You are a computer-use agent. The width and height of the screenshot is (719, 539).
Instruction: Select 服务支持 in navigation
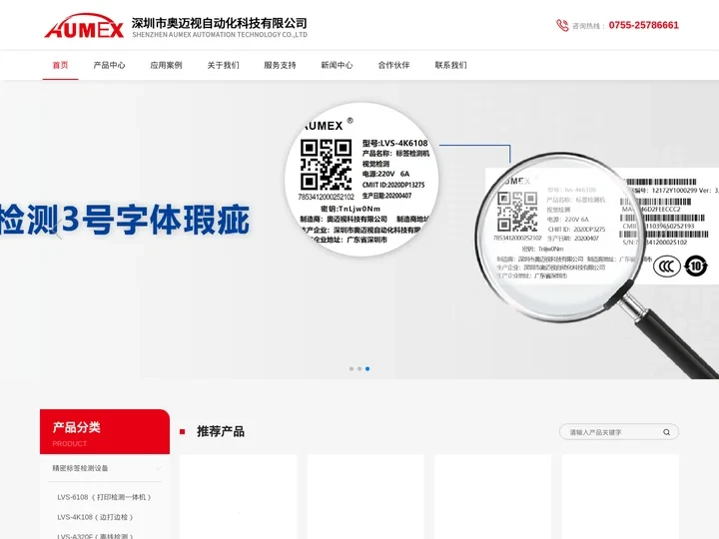pos(280,65)
